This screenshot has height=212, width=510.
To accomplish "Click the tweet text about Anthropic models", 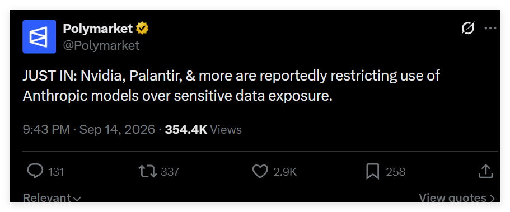I will 231,86.
